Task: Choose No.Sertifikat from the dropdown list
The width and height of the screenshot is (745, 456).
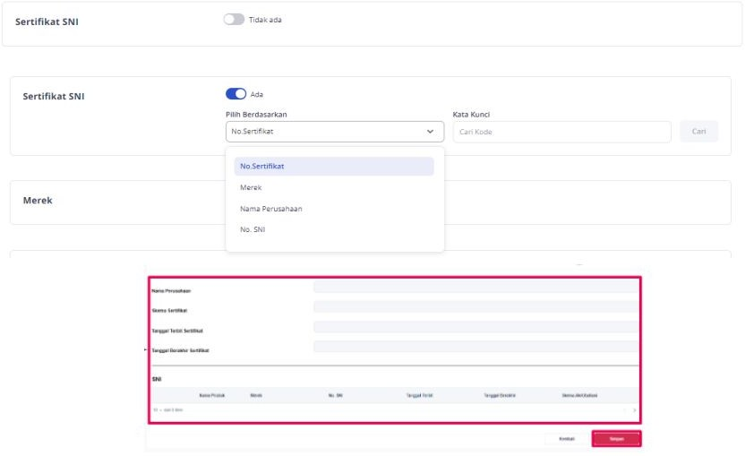Action: tap(334, 167)
